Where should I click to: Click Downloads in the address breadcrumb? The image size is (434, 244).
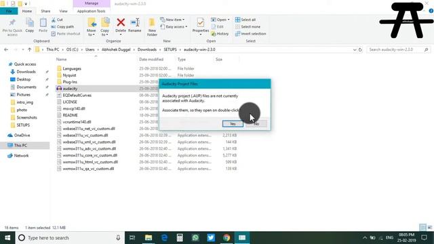pyautogui.click(x=147, y=49)
